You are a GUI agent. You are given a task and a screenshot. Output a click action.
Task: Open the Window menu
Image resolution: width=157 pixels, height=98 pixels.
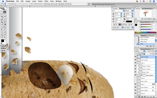(58, 1)
